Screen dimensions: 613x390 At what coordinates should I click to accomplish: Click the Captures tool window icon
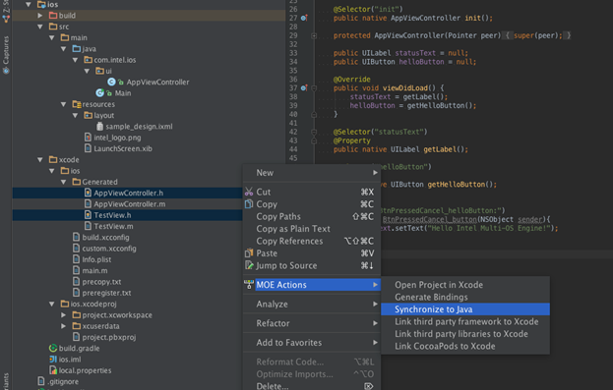(x=6, y=71)
